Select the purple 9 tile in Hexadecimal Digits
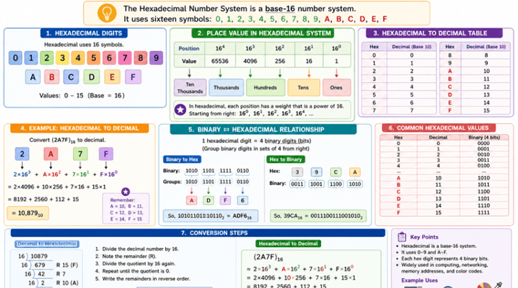This screenshot has height=288, width=518. coord(156,58)
